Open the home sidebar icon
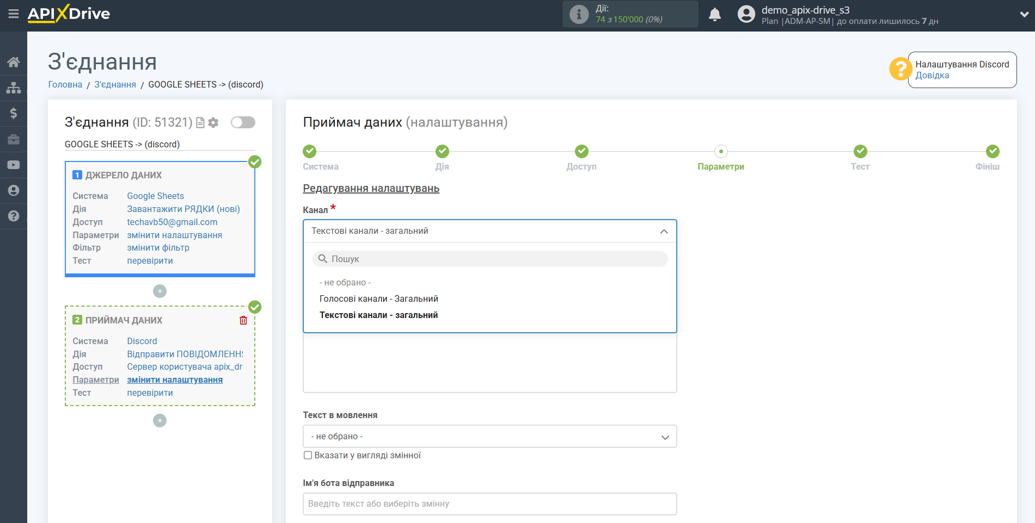 (x=14, y=62)
